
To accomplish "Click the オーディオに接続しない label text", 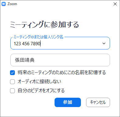I will coord(39,81).
